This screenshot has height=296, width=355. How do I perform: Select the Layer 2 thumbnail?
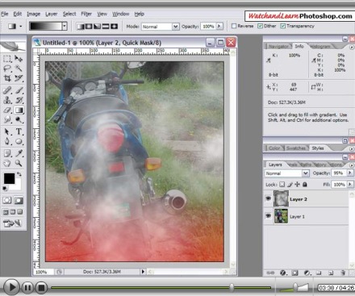tap(281, 198)
